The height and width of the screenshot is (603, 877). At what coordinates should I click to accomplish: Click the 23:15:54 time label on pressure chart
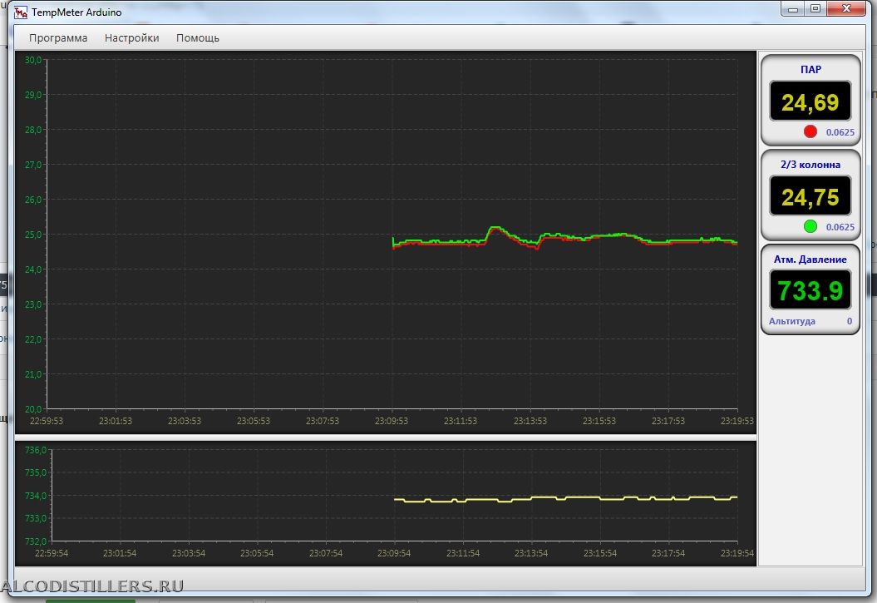click(599, 553)
